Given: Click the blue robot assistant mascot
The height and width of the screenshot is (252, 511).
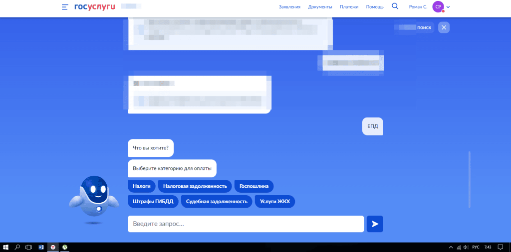Looking at the screenshot, I should click(94, 196).
